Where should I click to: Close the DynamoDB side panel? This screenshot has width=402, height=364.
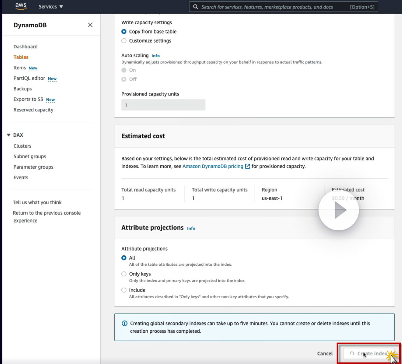point(90,25)
